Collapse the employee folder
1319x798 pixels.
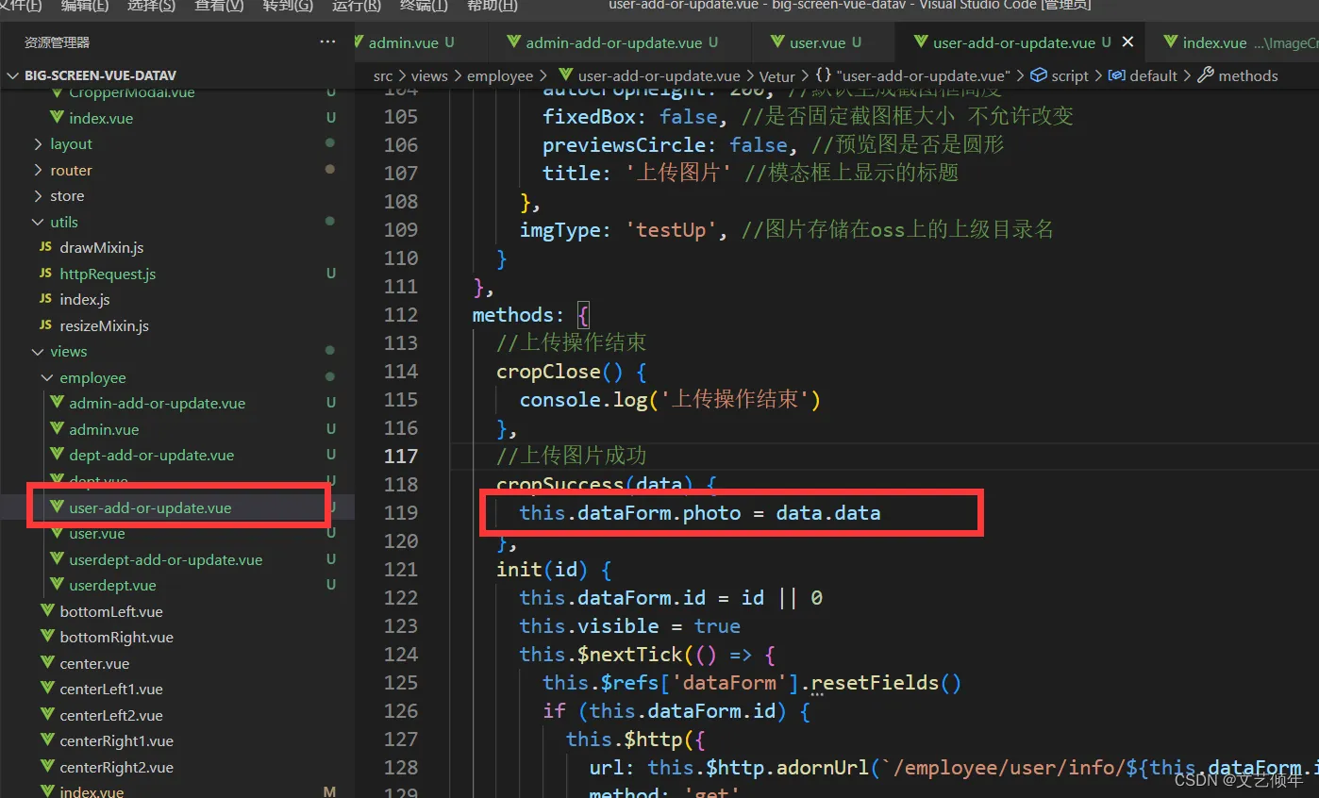[47, 377]
